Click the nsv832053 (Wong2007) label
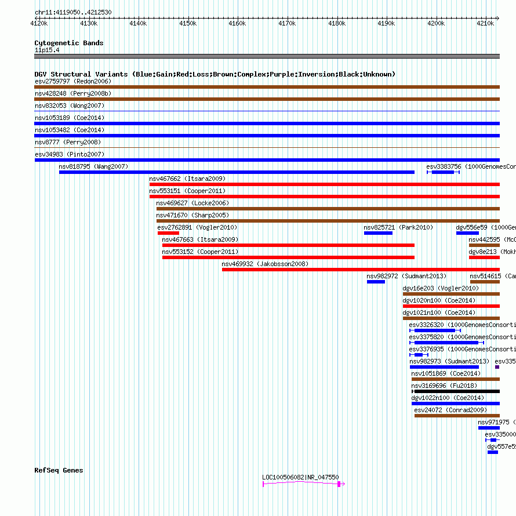516x516 pixels. pyautogui.click(x=70, y=106)
